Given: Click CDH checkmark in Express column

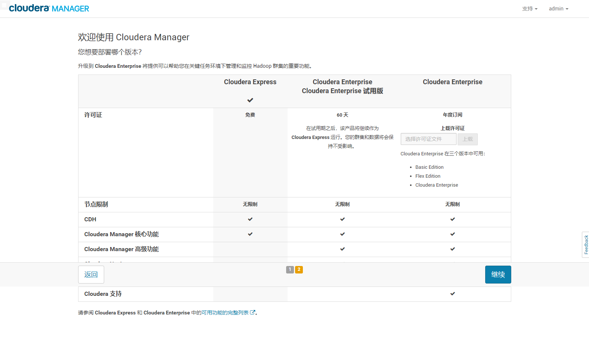Looking at the screenshot, I should 250,219.
